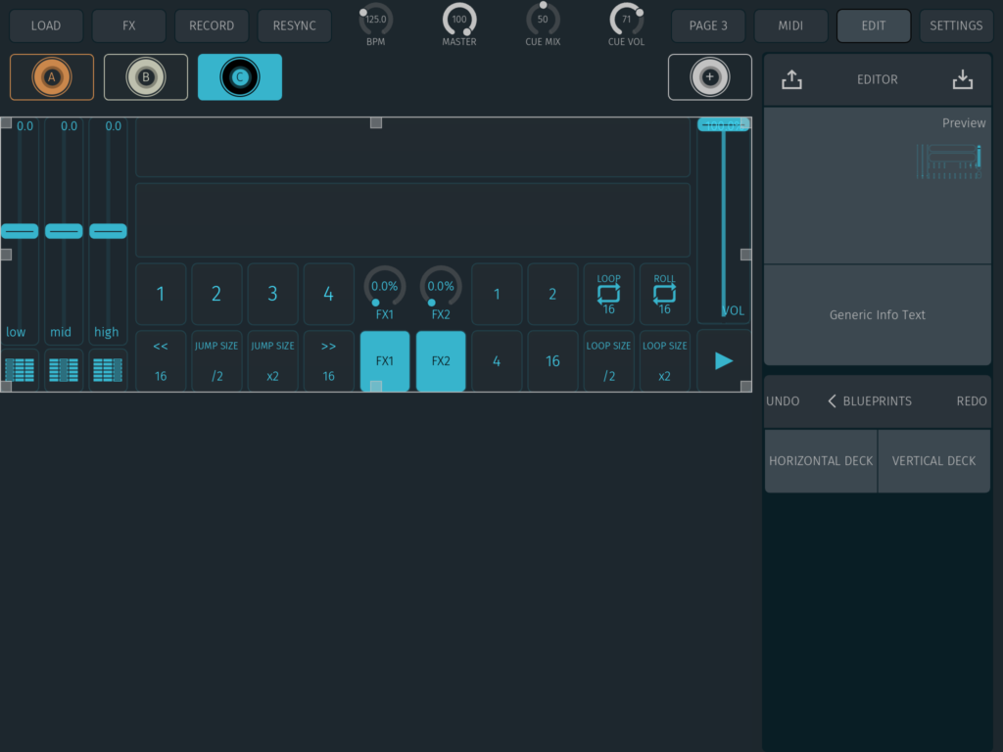
Task: Go back via Blueprints chevron
Action: [x=833, y=401]
